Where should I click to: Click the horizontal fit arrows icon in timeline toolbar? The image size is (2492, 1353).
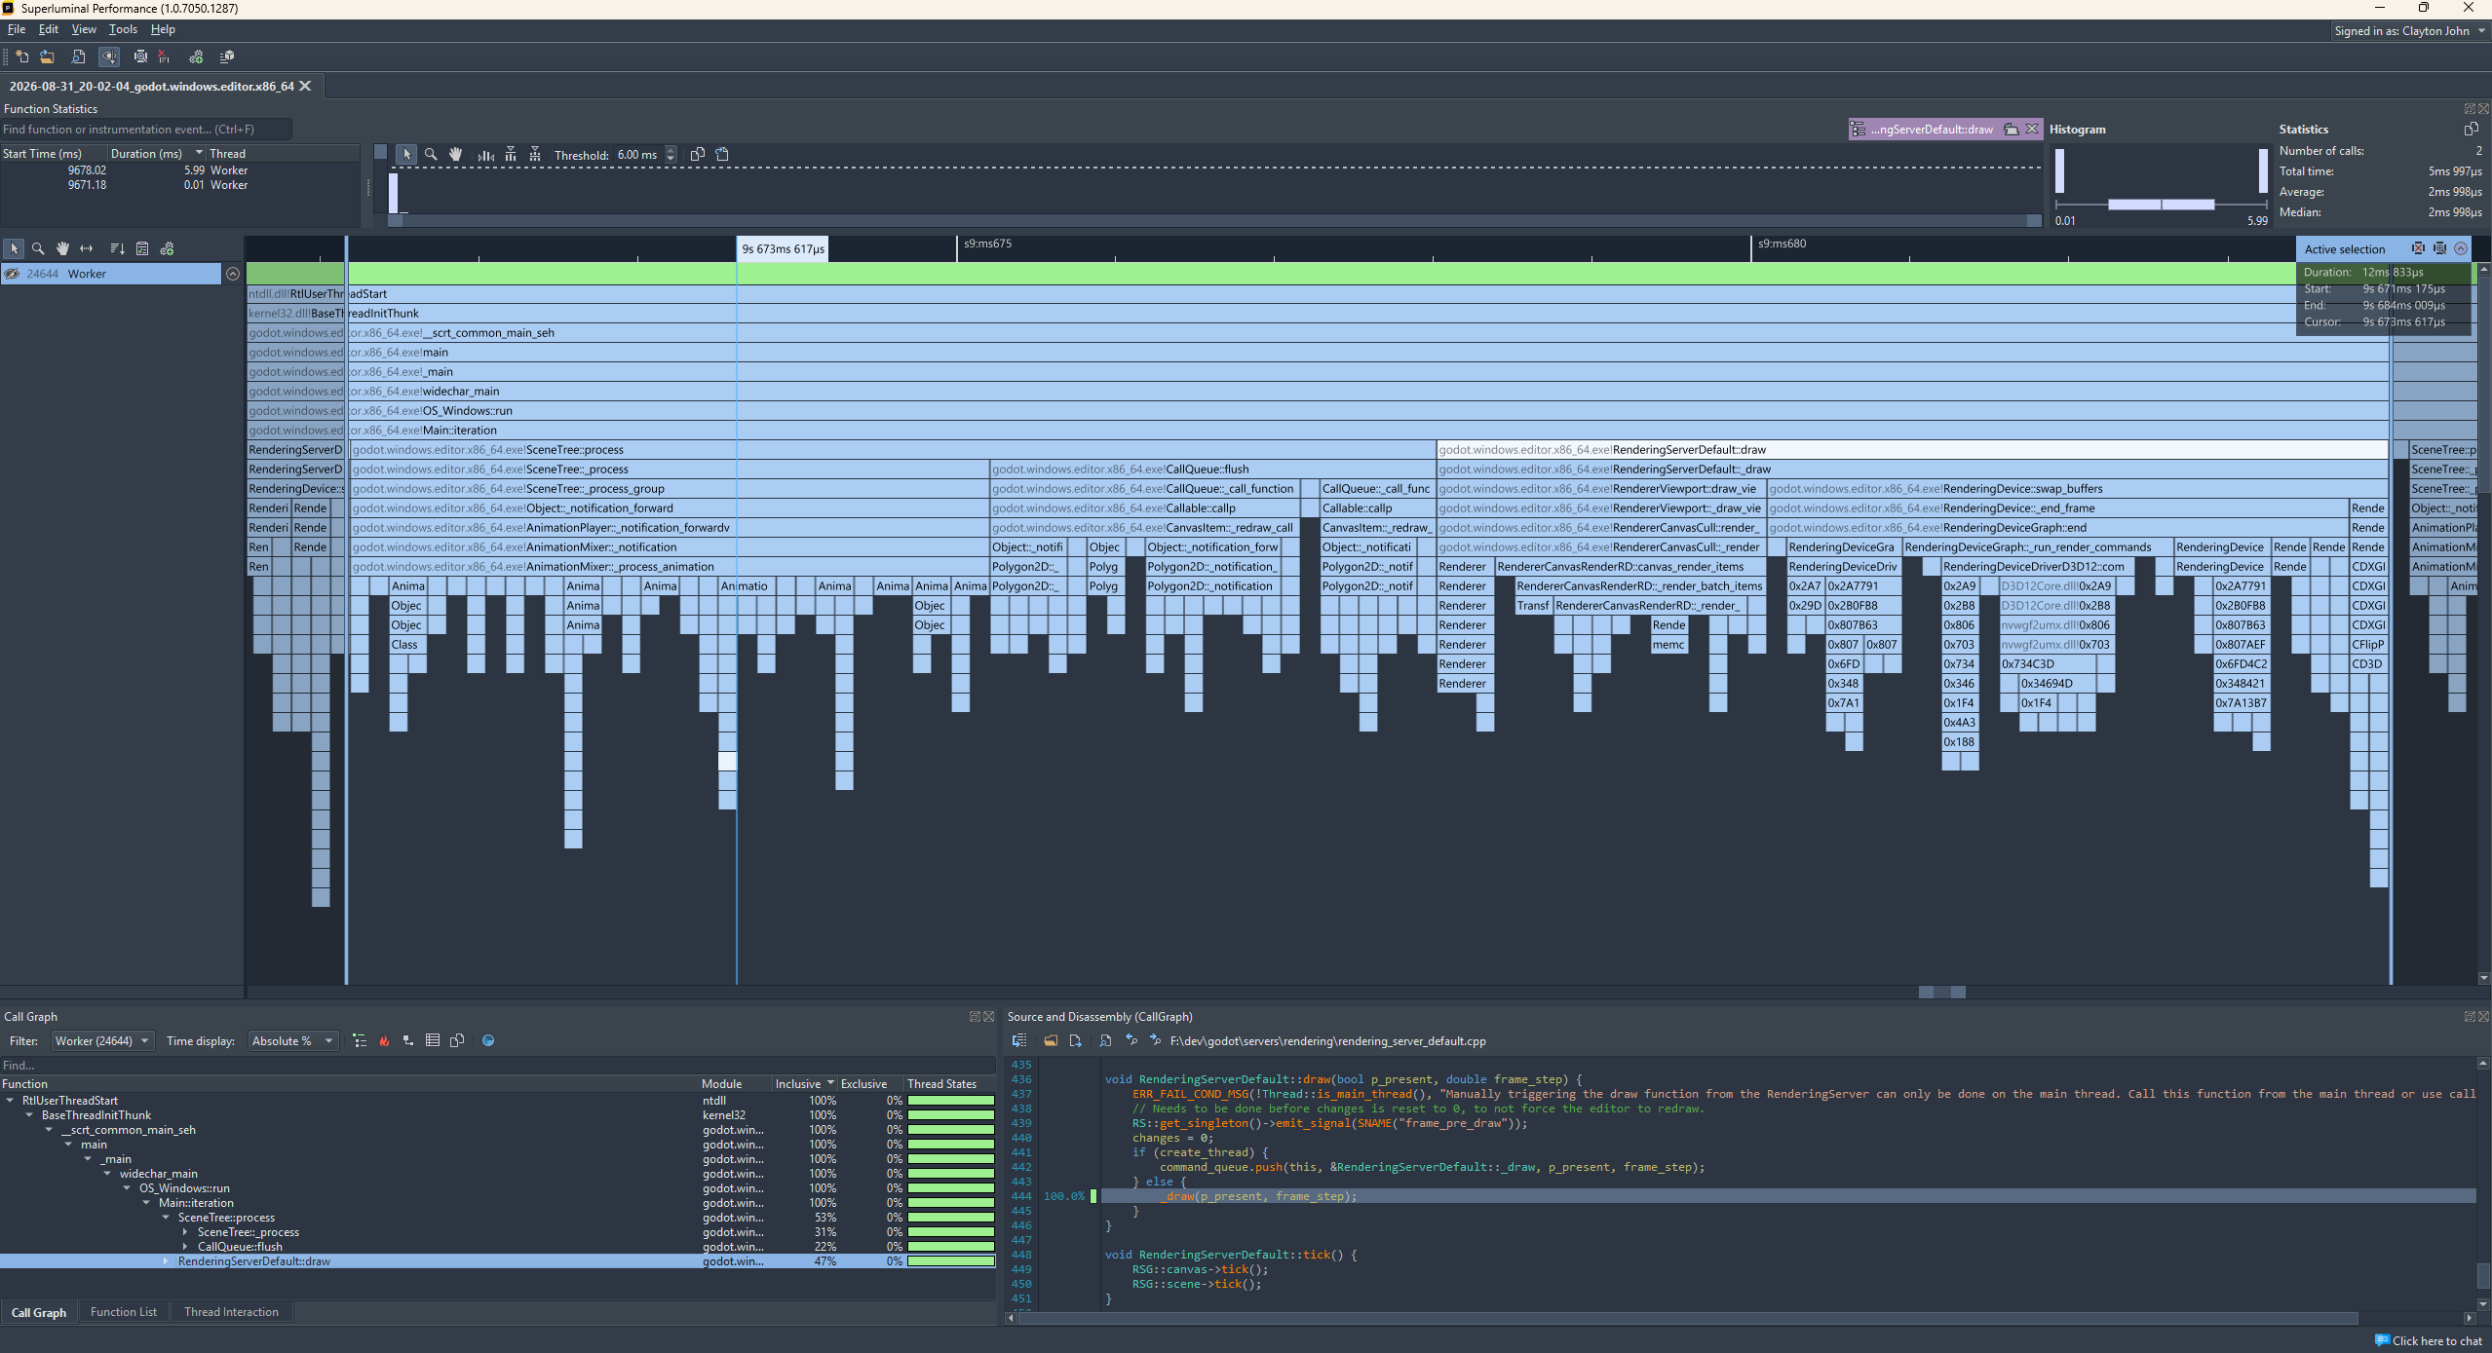87,248
